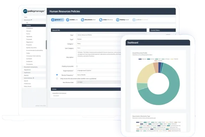
Task: Open Protocols in the sidebar
Action: (x=29, y=45)
